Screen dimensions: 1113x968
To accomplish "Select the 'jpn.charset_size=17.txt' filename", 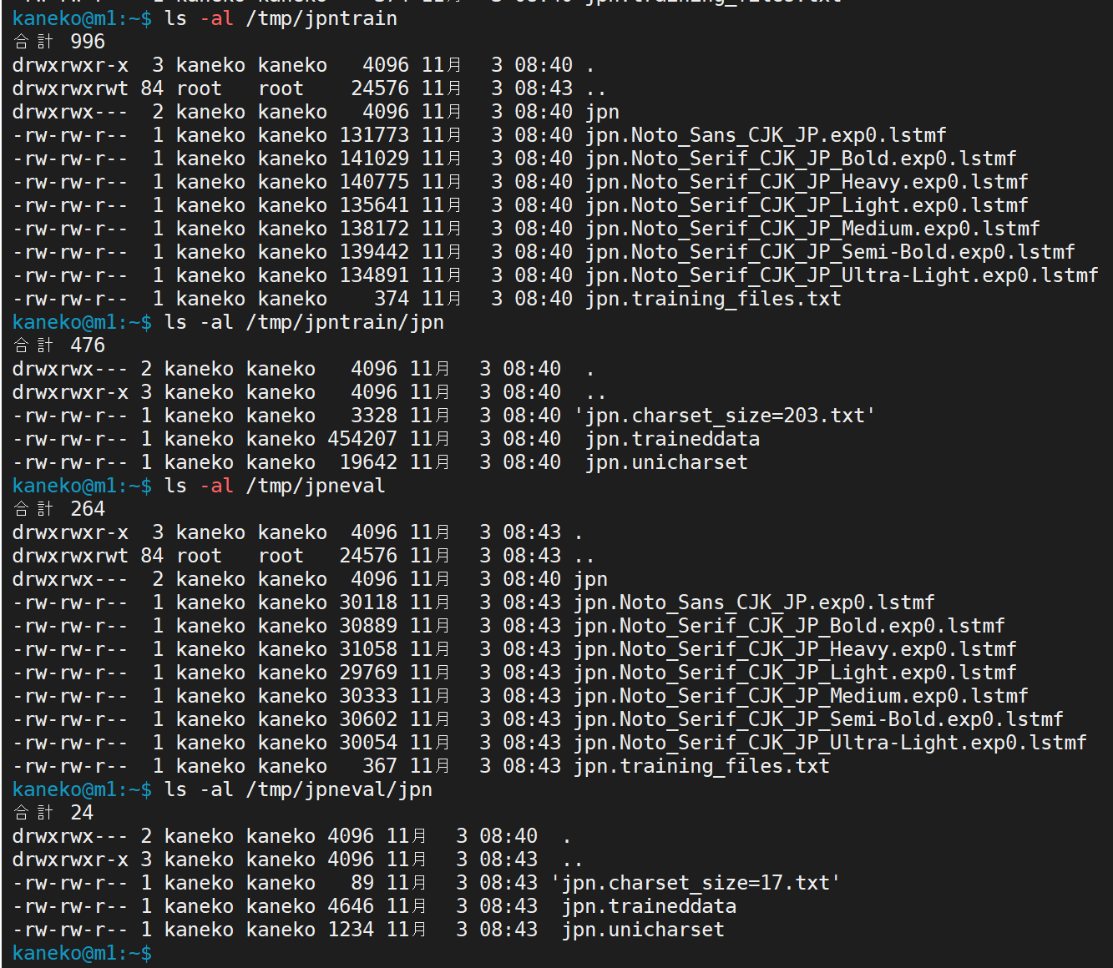I will [696, 883].
